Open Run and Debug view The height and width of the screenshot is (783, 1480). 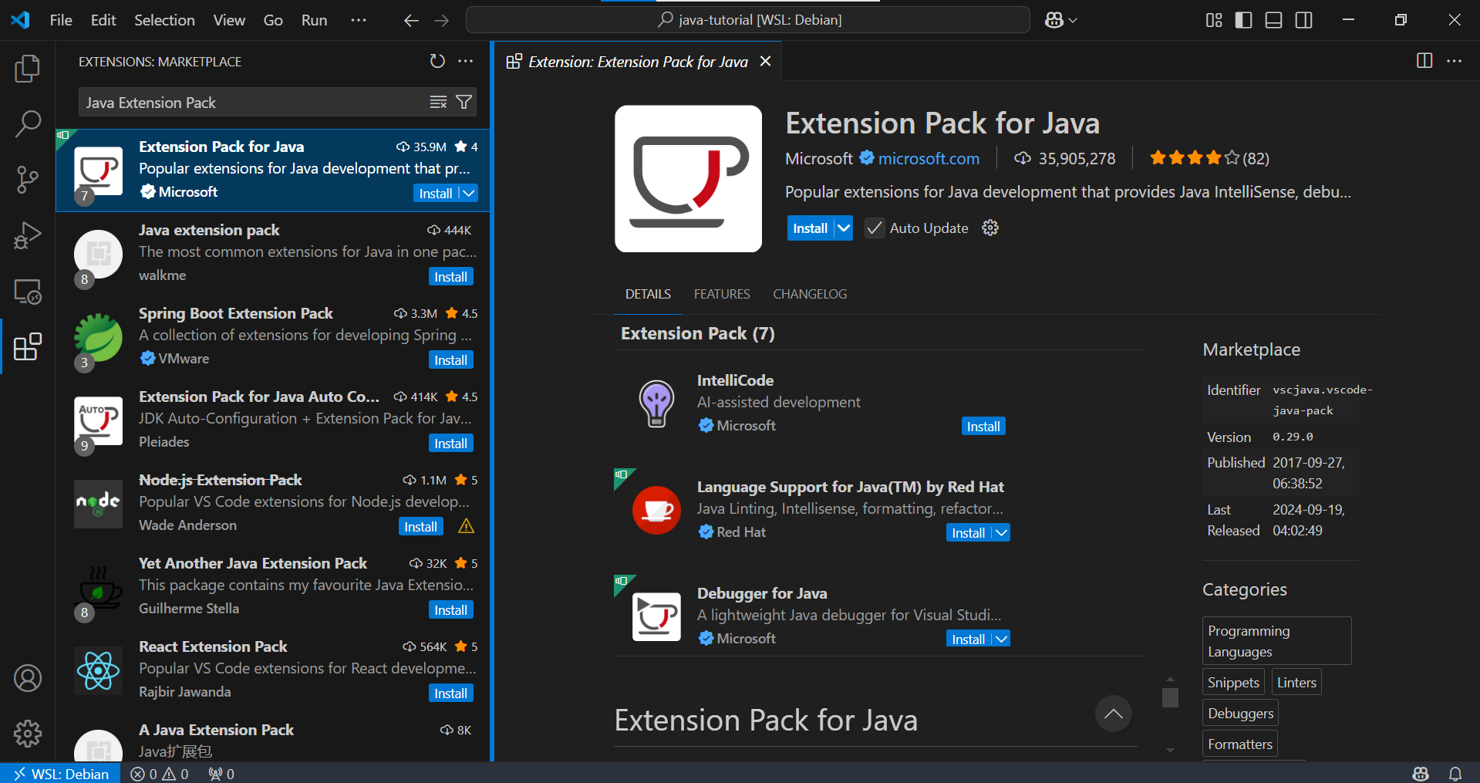coord(28,235)
